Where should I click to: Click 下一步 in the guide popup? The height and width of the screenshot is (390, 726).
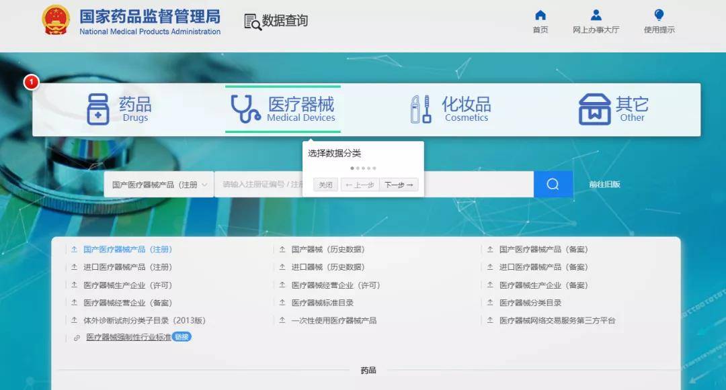pyautogui.click(x=399, y=185)
